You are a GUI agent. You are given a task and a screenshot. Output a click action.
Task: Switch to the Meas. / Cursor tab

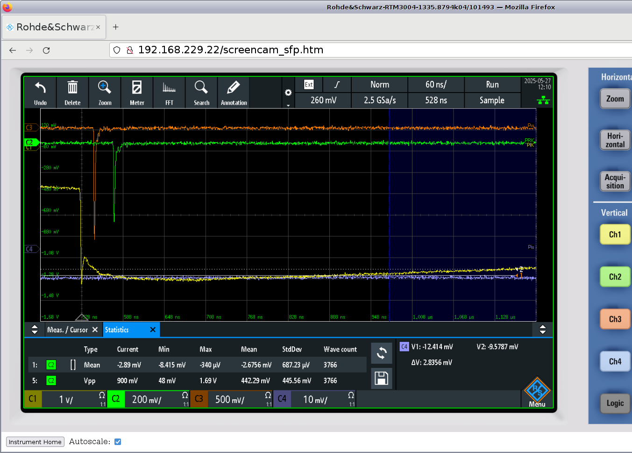point(67,330)
